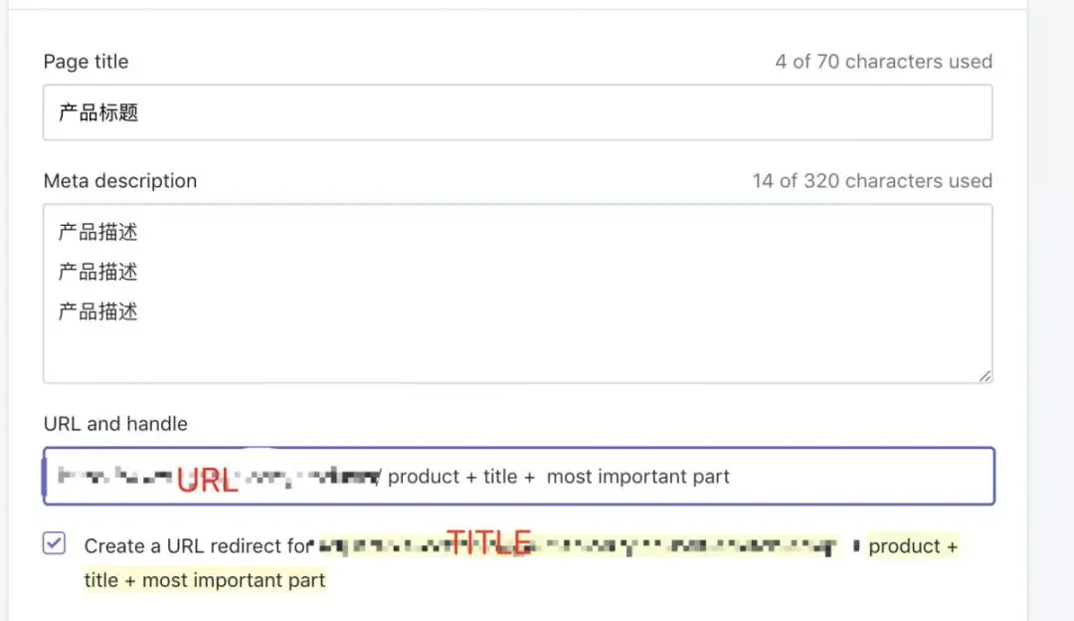Click the 产品标题 text in Page title

coord(98,112)
